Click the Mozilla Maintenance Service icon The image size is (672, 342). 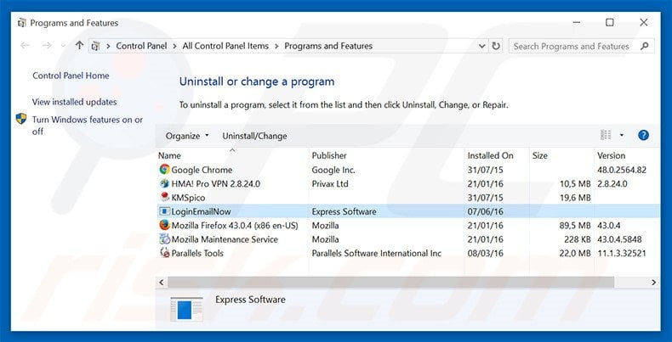tap(164, 239)
